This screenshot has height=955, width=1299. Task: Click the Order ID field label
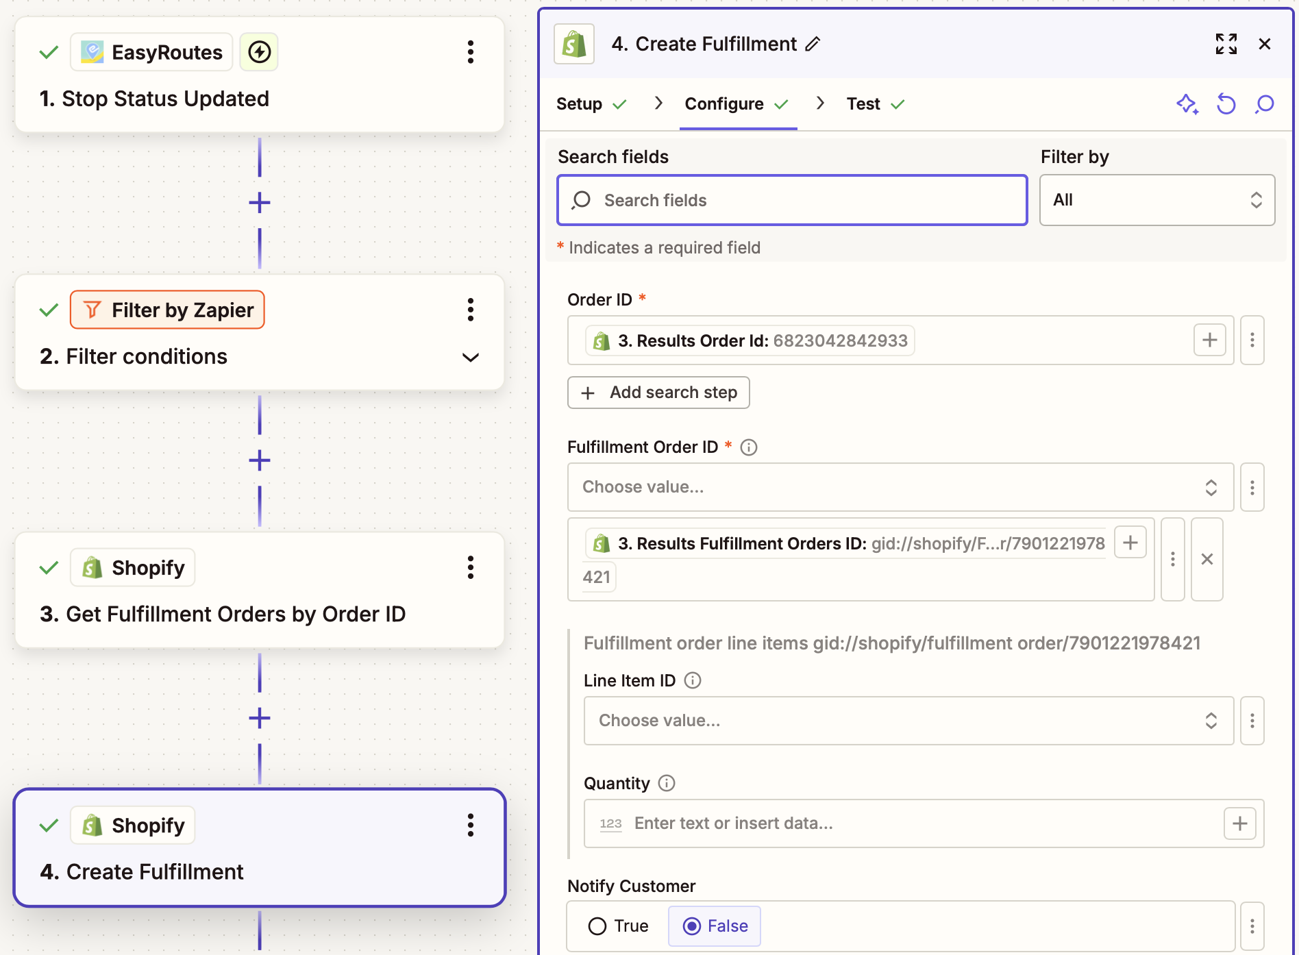(600, 299)
